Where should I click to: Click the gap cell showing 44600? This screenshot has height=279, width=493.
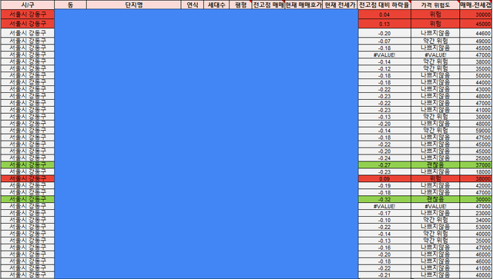click(476, 33)
